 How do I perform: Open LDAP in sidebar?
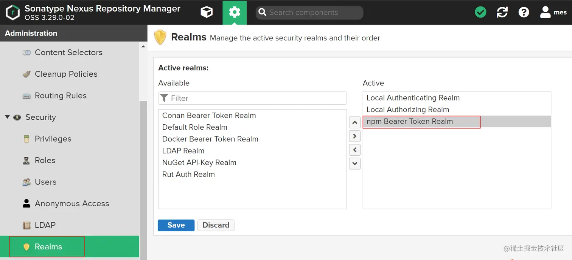pos(45,225)
